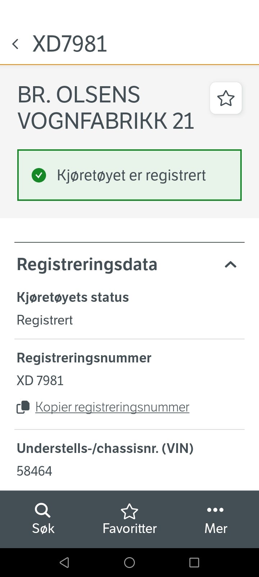
Task: Tap the three-dots icon above Mer
Action: [215, 510]
